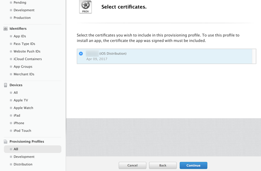
Task: Click the Identifiers section ID icon
Action: pos(6,29)
